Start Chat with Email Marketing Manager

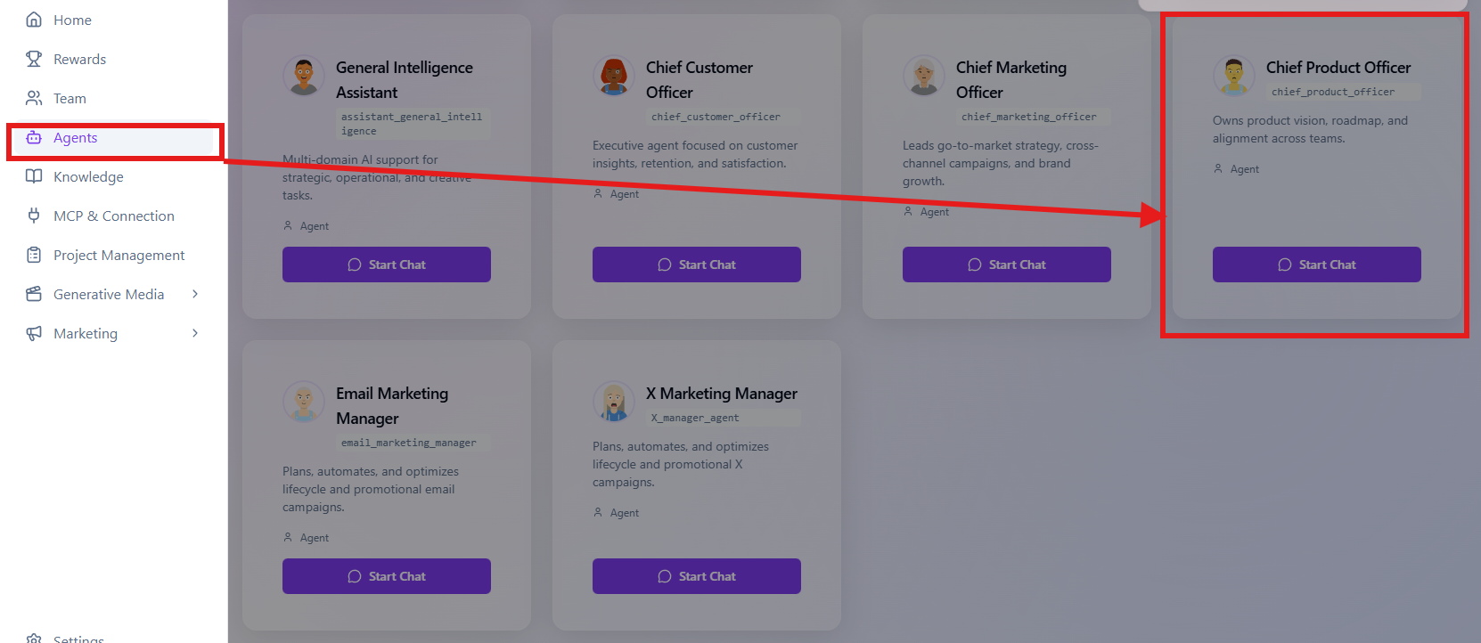(x=386, y=576)
